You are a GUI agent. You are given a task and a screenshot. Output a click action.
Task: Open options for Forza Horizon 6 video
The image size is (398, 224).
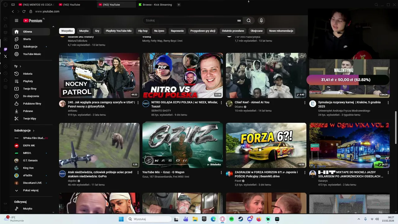(x=305, y=172)
